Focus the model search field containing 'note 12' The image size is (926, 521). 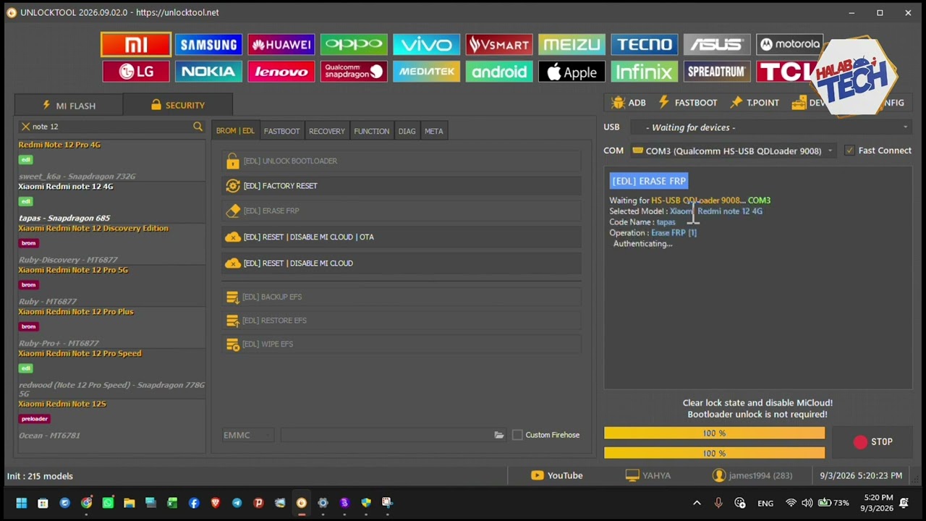111,127
